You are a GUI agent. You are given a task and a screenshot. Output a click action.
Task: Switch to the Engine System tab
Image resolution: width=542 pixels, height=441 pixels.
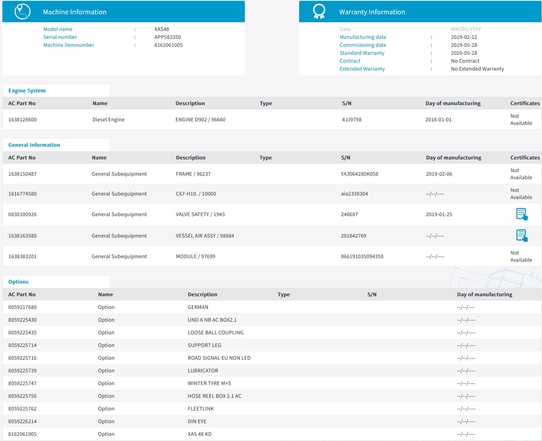click(27, 90)
